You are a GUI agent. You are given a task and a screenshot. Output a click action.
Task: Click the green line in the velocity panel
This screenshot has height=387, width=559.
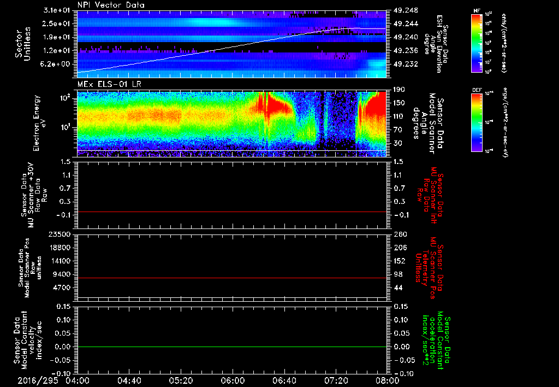pyautogui.click(x=231, y=347)
